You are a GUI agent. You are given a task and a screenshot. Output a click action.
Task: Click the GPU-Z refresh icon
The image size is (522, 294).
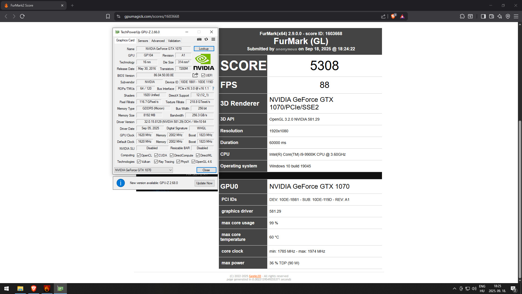(x=206, y=39)
